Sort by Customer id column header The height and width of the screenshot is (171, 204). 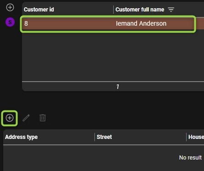click(x=39, y=10)
